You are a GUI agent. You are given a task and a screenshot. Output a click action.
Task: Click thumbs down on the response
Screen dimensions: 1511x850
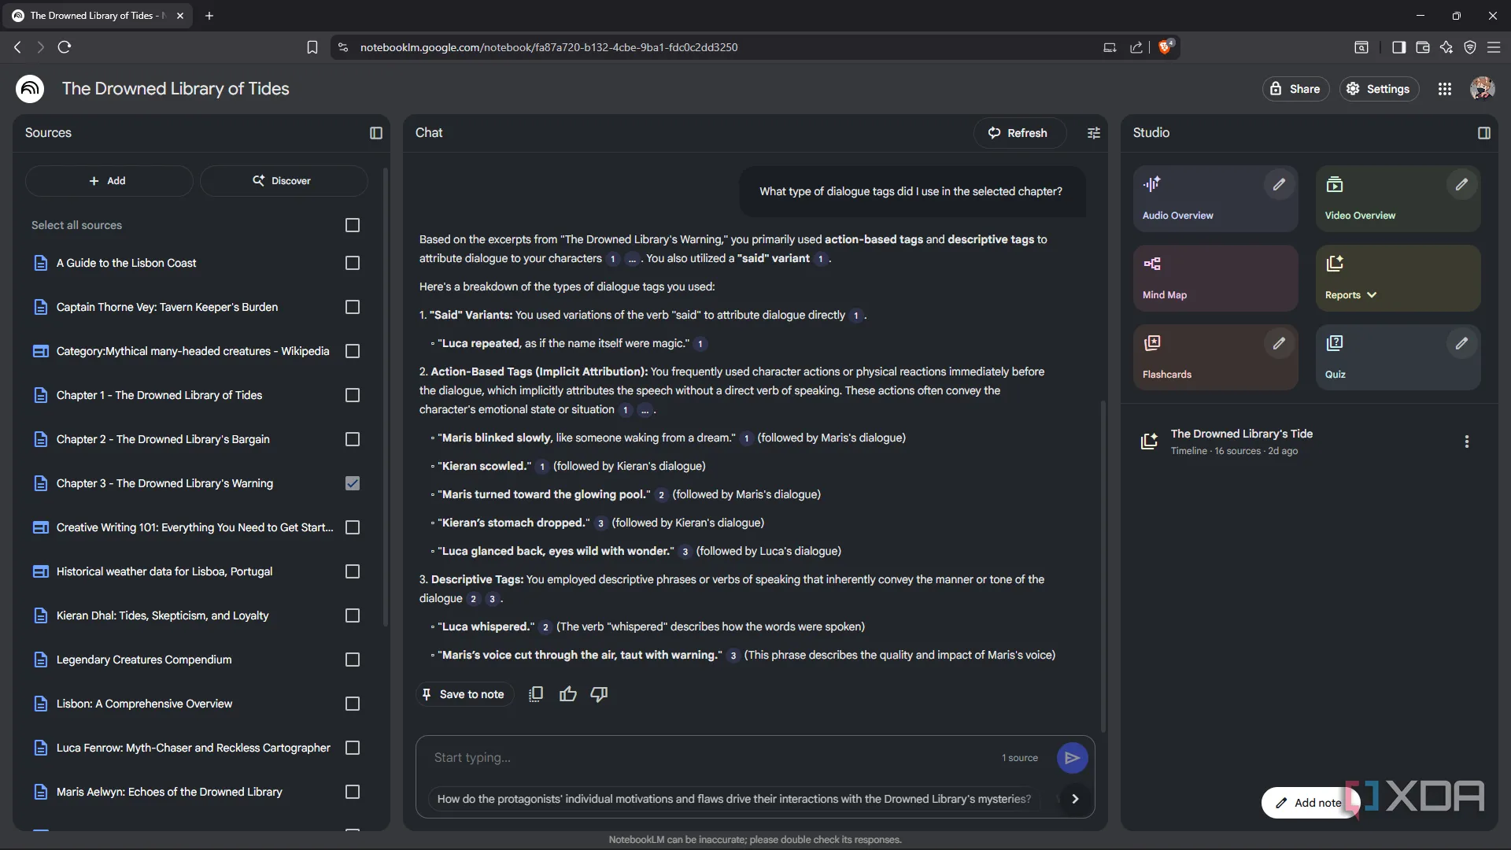point(599,694)
